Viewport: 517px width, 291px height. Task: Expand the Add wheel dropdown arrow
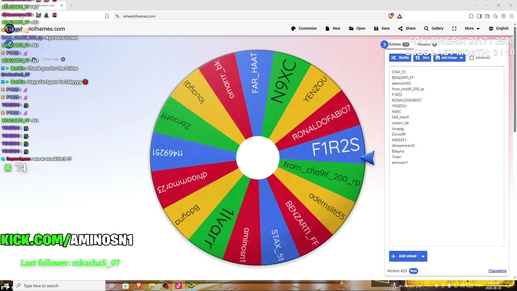click(x=423, y=256)
